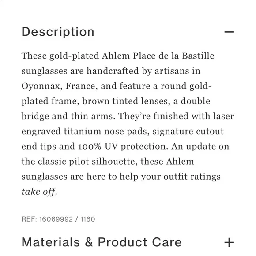Image resolution: width=256 pixels, height=256 pixels.
Task: Click the "signature cutout" phrase
Action: (188, 132)
